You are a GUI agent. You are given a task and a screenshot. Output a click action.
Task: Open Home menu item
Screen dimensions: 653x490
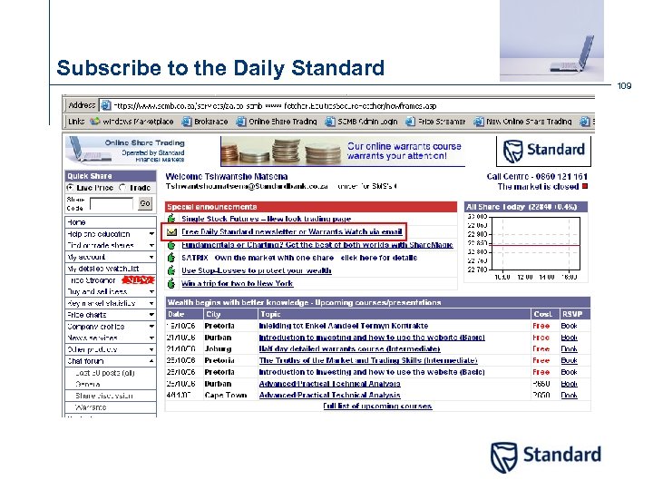coord(111,222)
